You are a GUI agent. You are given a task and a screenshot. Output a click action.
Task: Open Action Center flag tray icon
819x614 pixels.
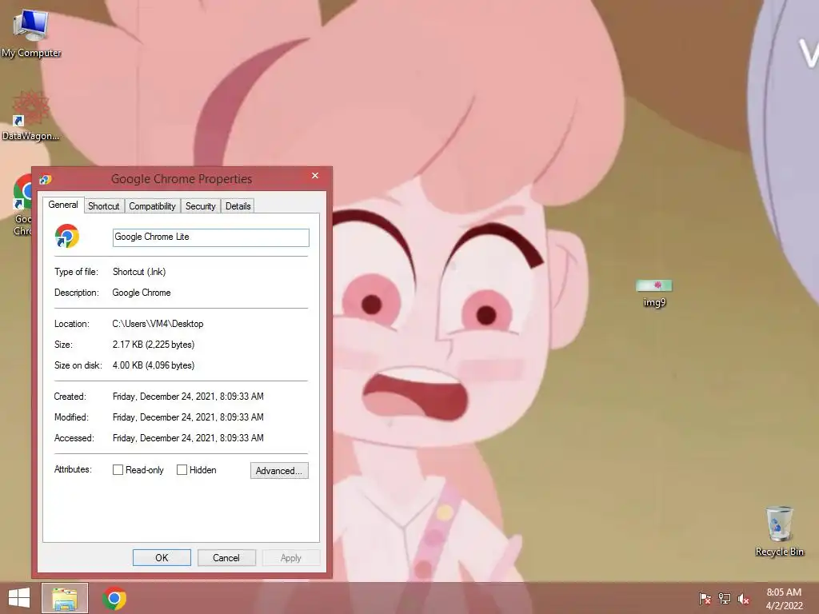705,598
